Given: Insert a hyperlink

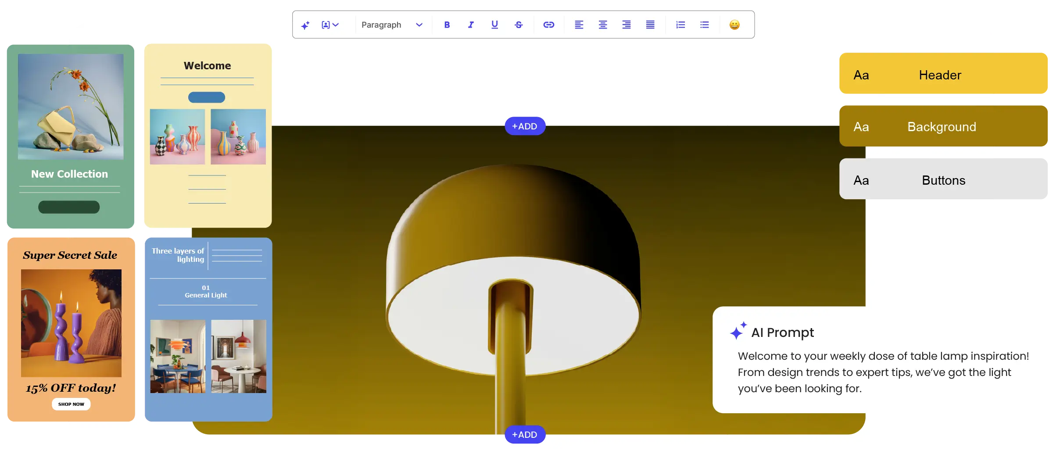Looking at the screenshot, I should [x=549, y=25].
